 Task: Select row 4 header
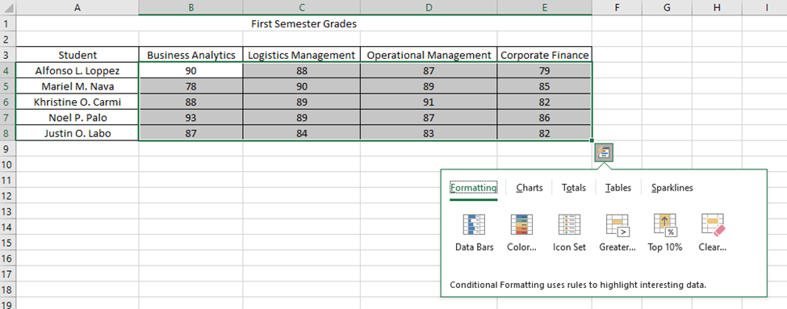coord(7,70)
